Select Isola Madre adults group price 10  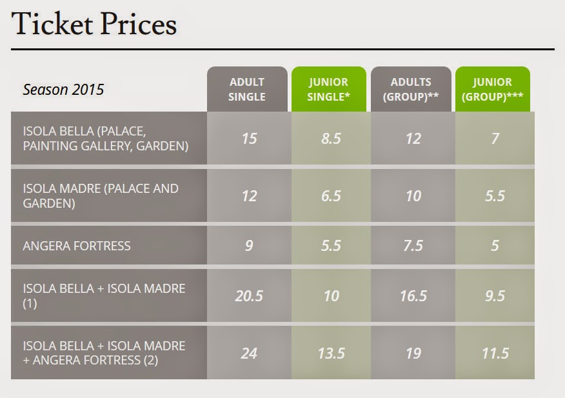(413, 195)
